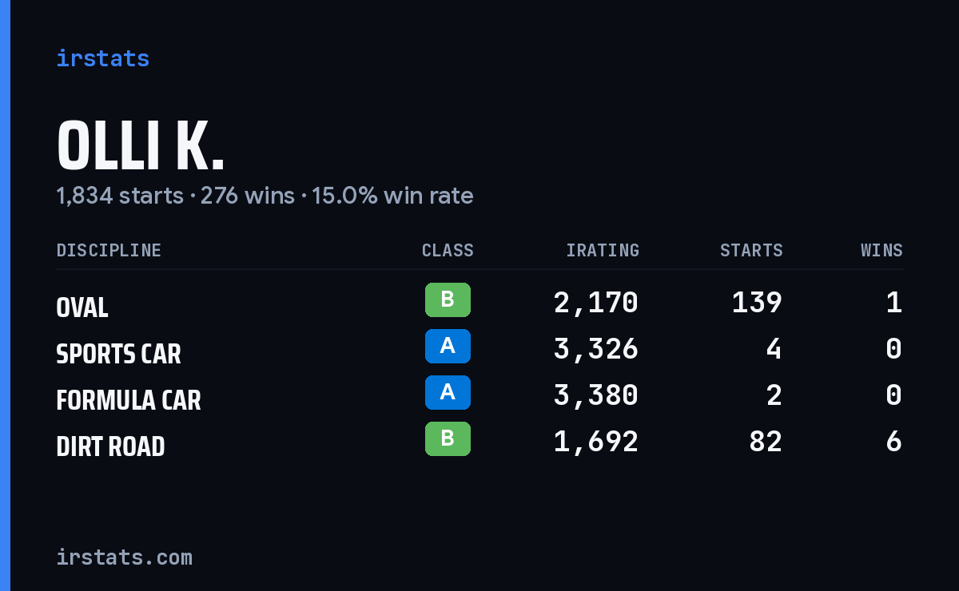Select the SPORTS CAR discipline row
The height and width of the screenshot is (591, 959).
click(479, 349)
